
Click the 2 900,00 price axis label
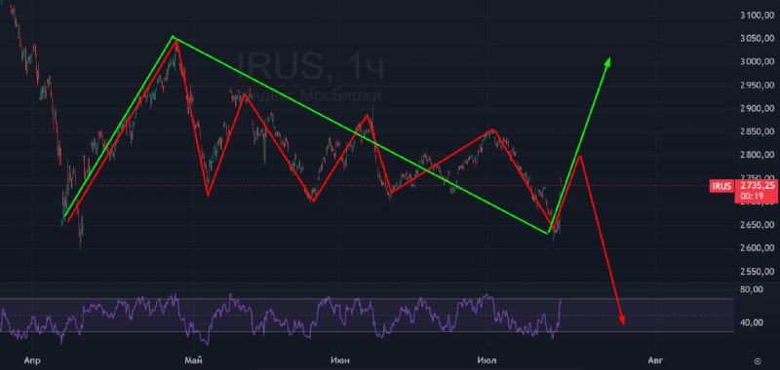[x=757, y=109]
